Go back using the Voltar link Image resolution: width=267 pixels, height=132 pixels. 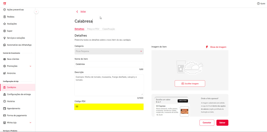83,11
